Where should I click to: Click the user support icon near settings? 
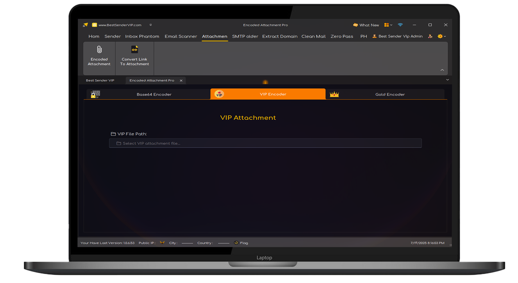[430, 36]
